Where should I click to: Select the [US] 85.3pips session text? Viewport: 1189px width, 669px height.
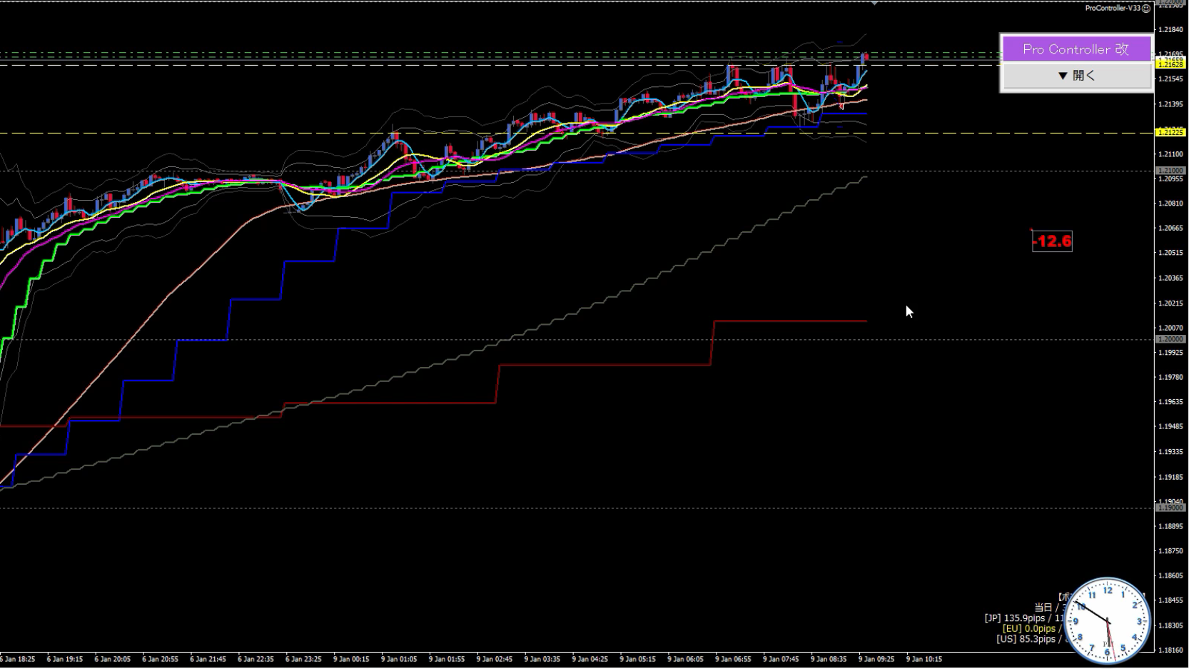tap(1030, 639)
